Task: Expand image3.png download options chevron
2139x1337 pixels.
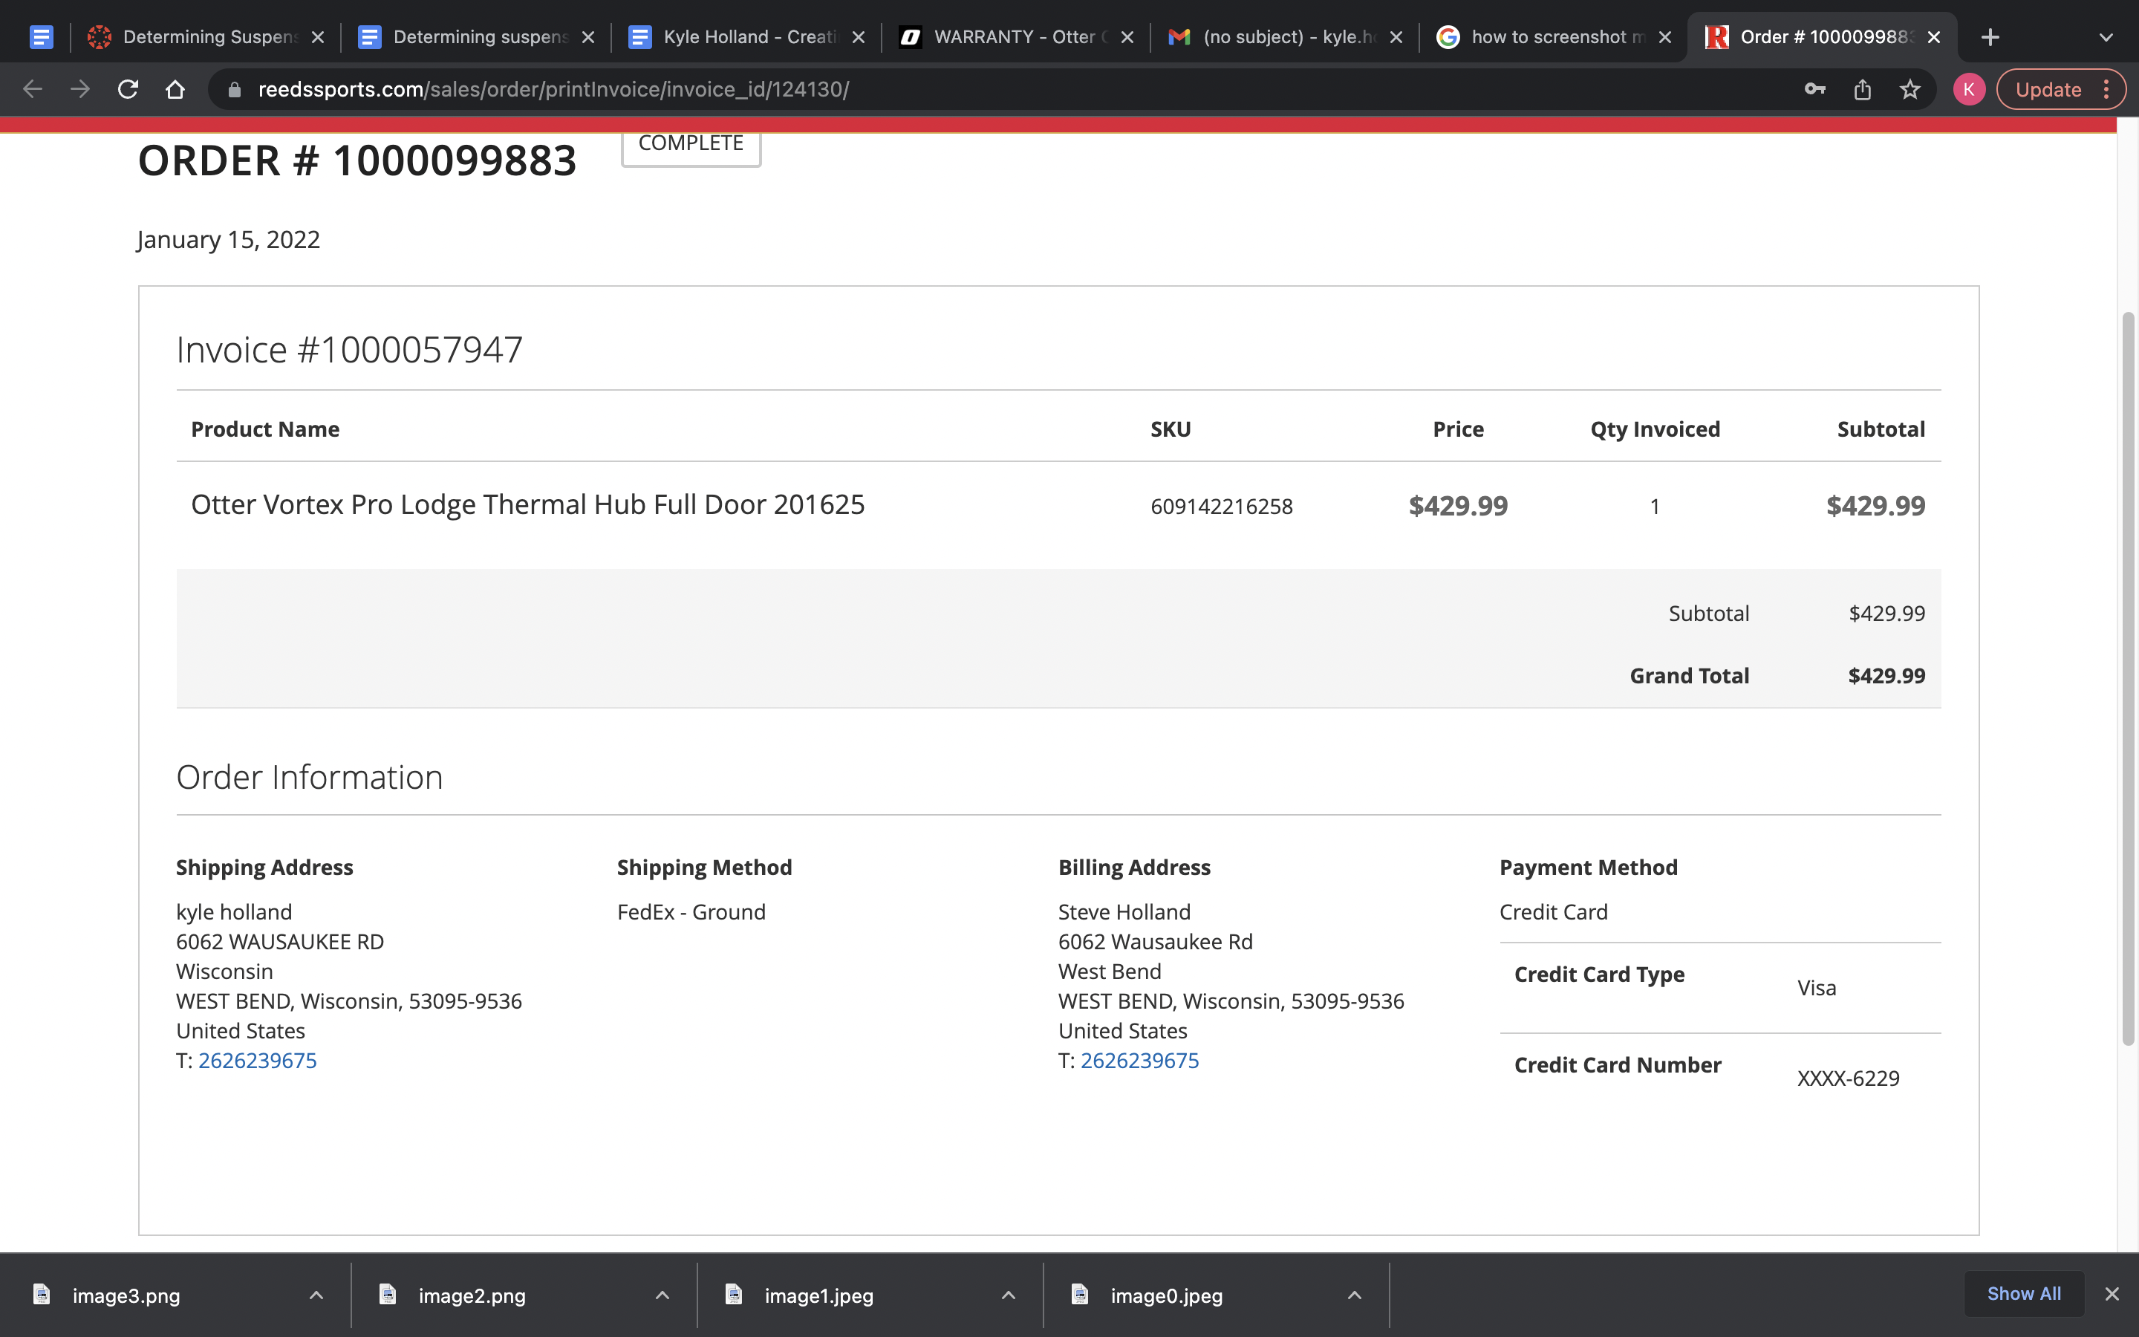Action: click(316, 1295)
